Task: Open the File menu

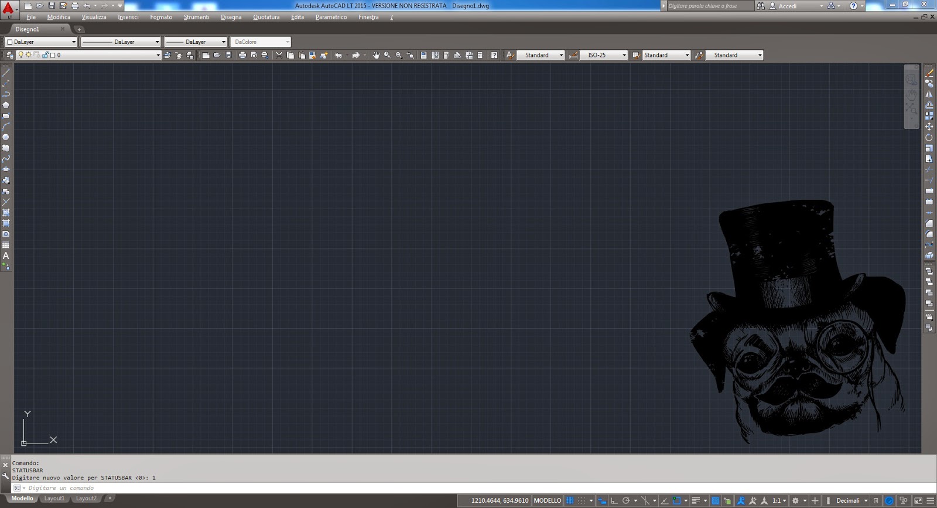Action: pos(31,17)
